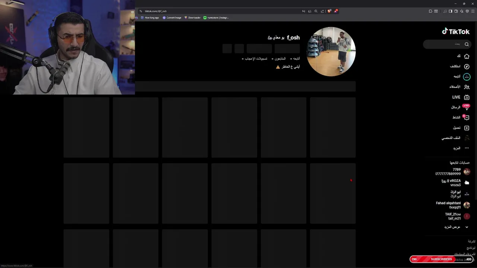
Task: Open followed account TAIF_21
Action: pyautogui.click(x=457, y=216)
